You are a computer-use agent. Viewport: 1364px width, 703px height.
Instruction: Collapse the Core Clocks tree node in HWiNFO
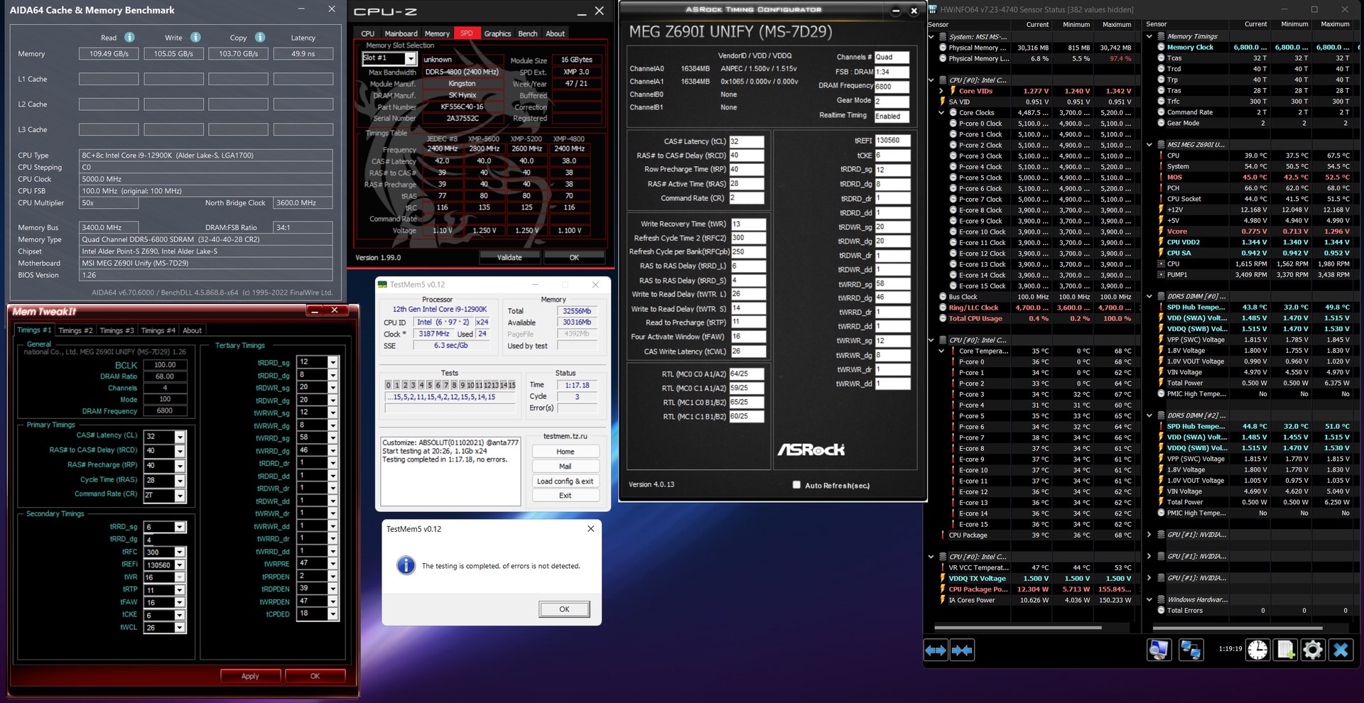click(x=941, y=112)
